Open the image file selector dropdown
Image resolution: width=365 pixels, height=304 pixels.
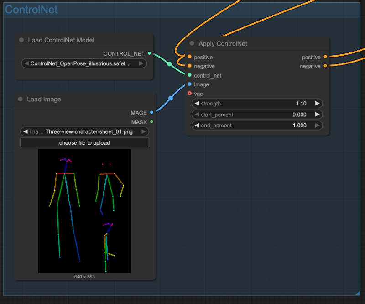point(84,131)
